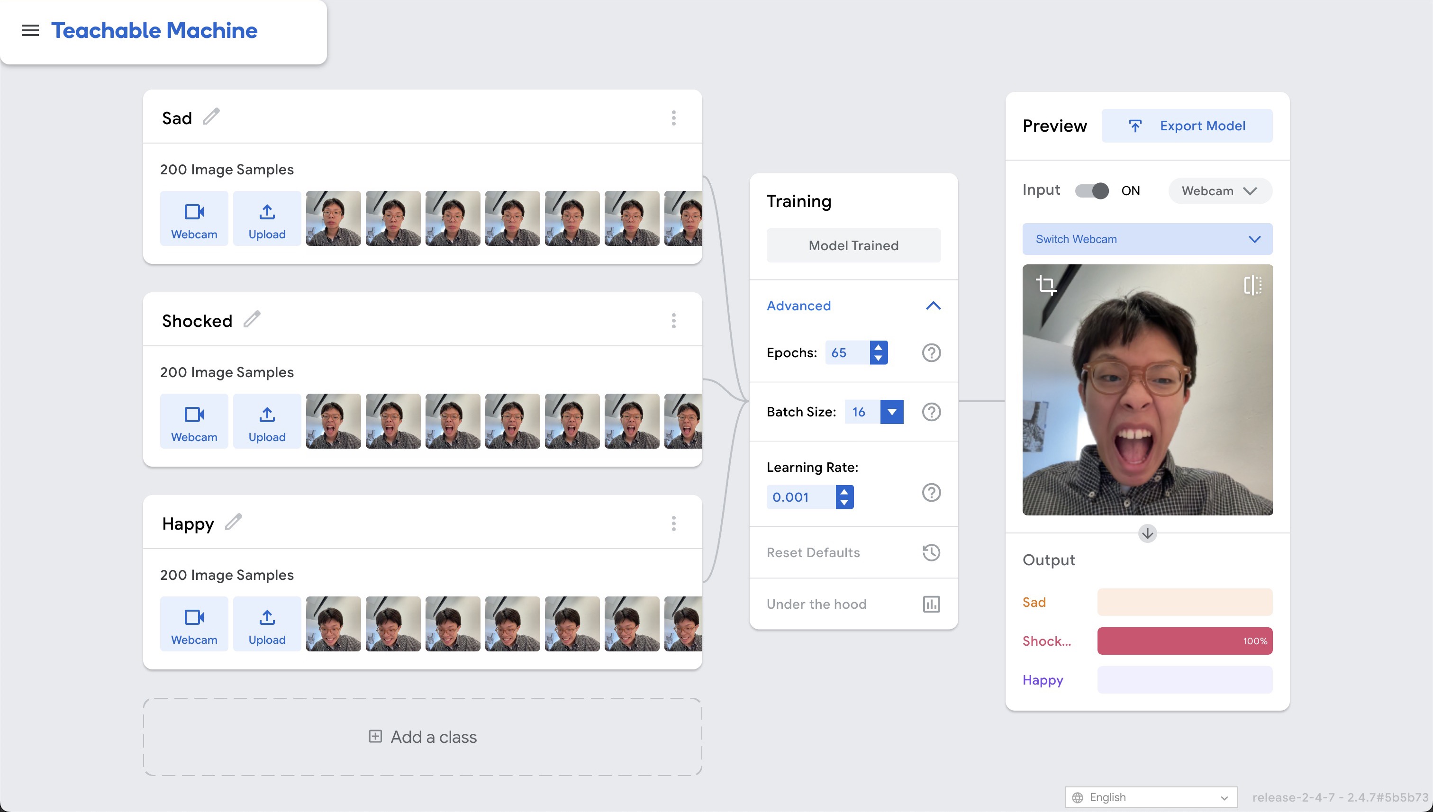Open Under the hood chart icon
Image resolution: width=1433 pixels, height=812 pixels.
931,604
